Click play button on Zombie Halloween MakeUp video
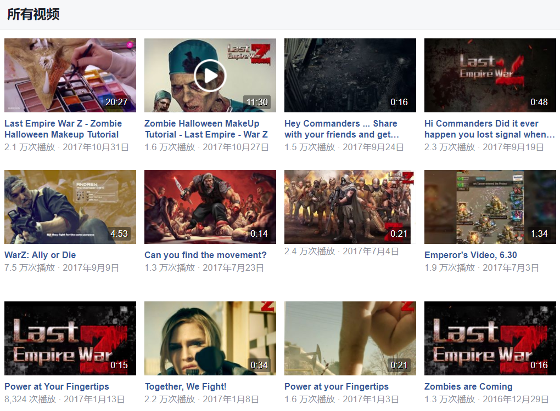560x411 pixels. tap(210, 76)
